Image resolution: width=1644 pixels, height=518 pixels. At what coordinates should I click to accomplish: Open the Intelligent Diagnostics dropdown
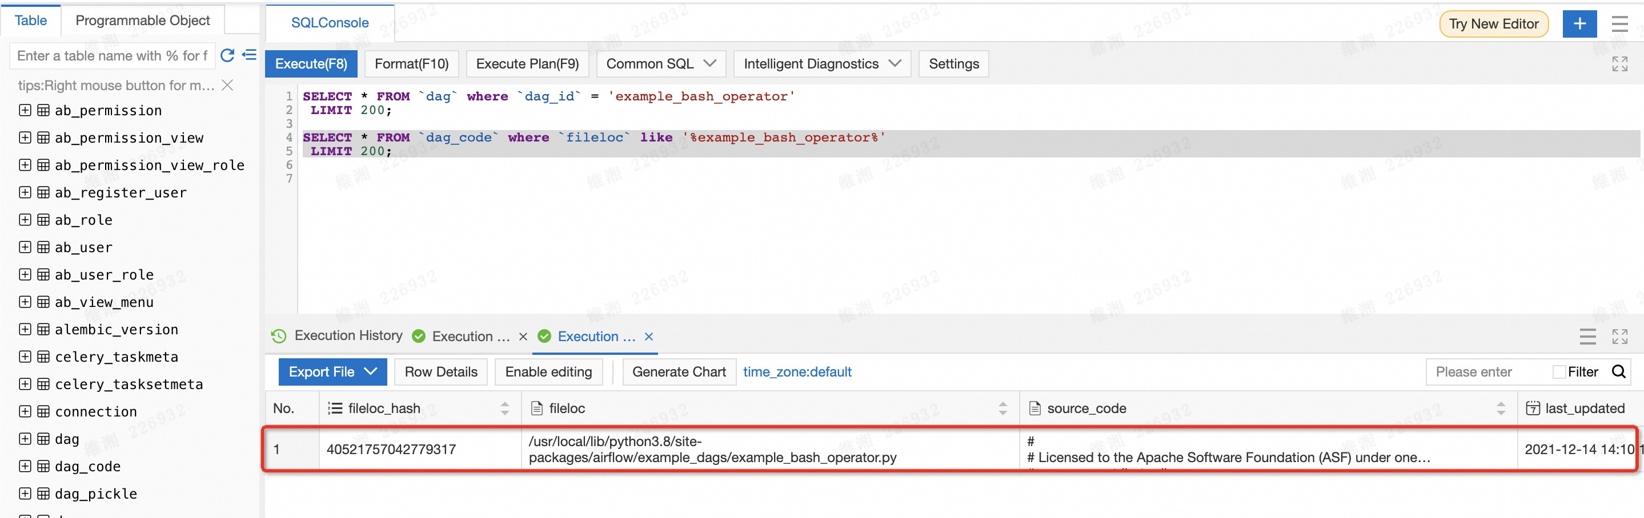[822, 64]
